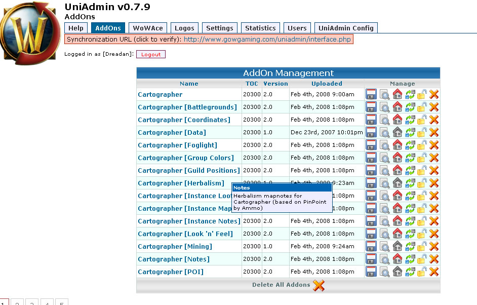Click the floppy disk icon for Cartographer
This screenshot has height=305, width=477.
coord(371,94)
